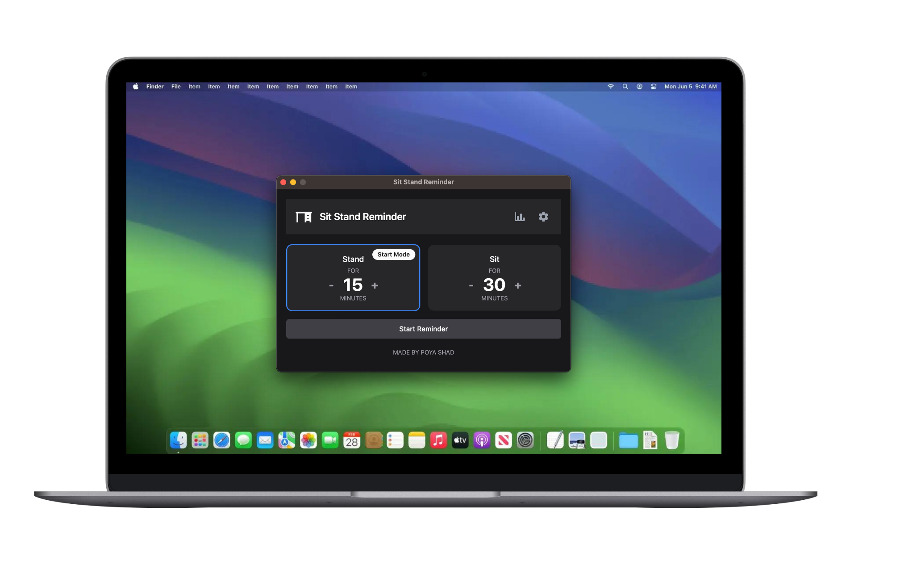Input Sit duration value field

pyautogui.click(x=493, y=285)
